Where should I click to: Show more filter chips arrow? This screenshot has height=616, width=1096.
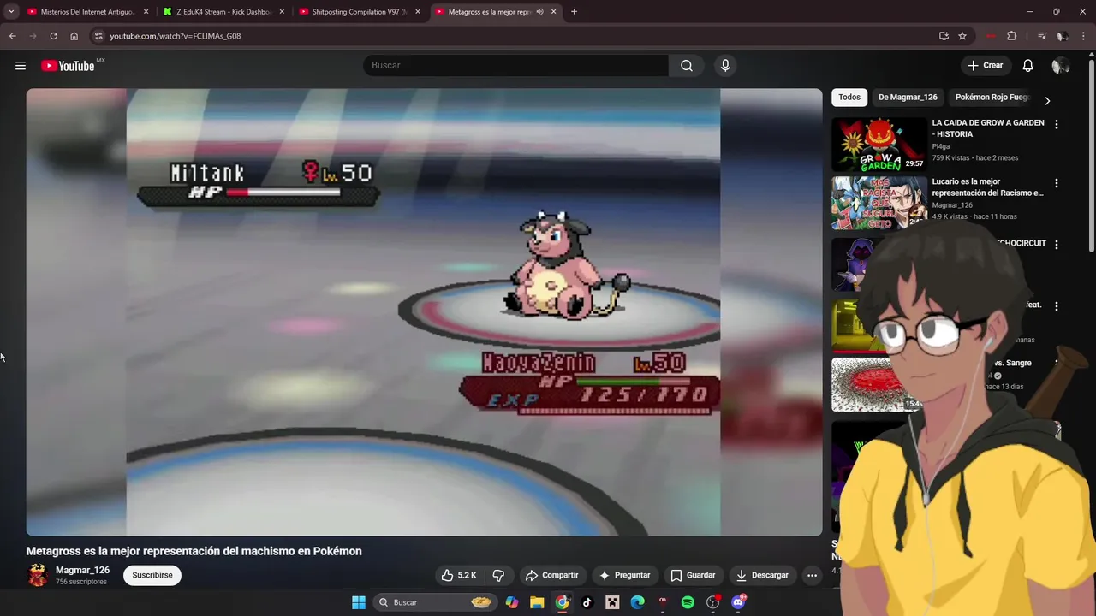(1046, 101)
